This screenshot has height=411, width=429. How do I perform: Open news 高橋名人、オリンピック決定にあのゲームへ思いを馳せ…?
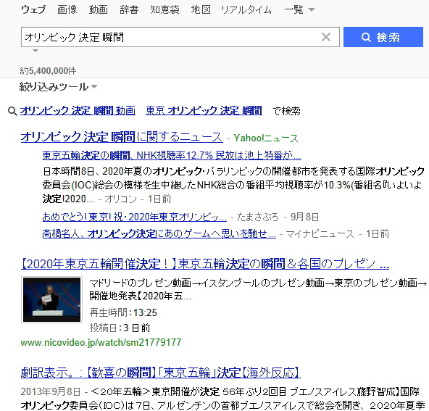pyautogui.click(x=159, y=233)
